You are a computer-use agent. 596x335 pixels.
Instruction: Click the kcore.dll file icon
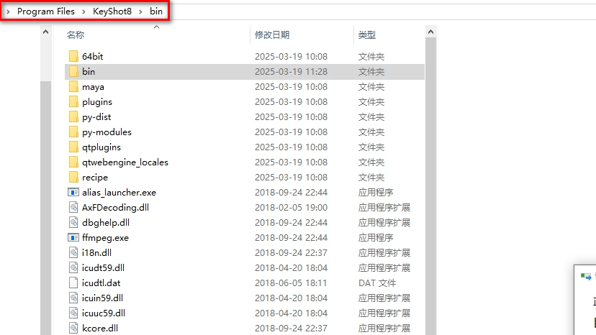point(73,328)
